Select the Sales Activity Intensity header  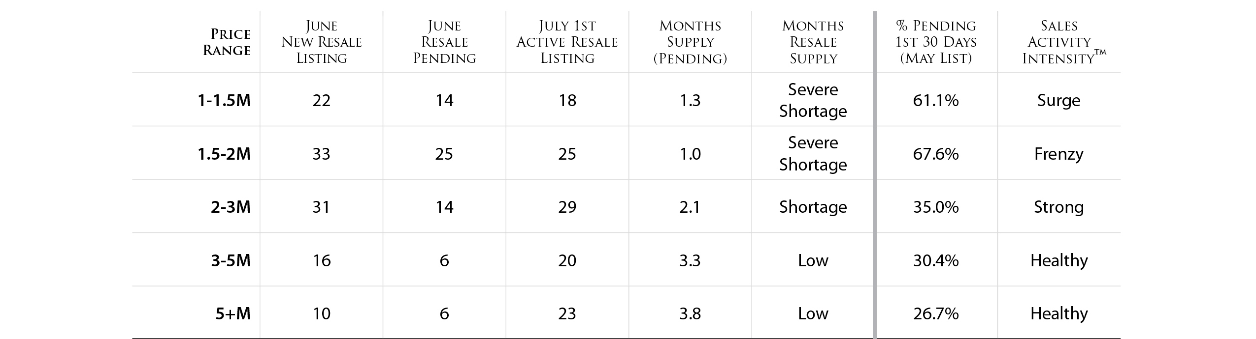1059,42
